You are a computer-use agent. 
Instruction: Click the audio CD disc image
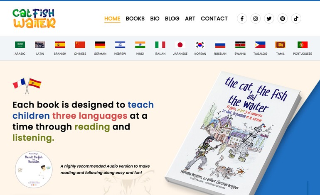click(x=34, y=169)
